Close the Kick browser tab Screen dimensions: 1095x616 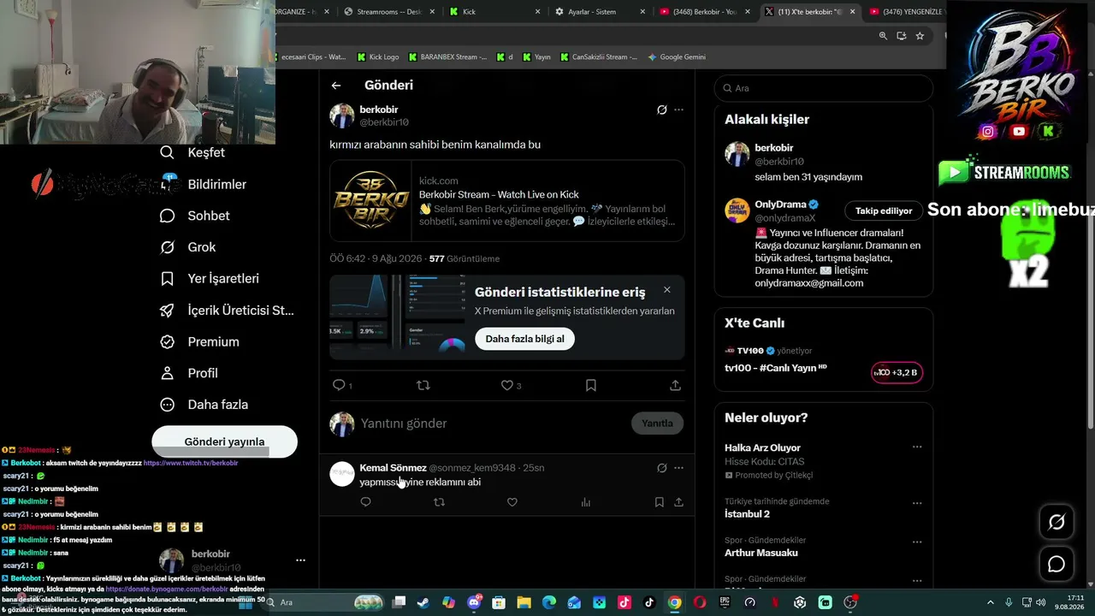tap(538, 12)
